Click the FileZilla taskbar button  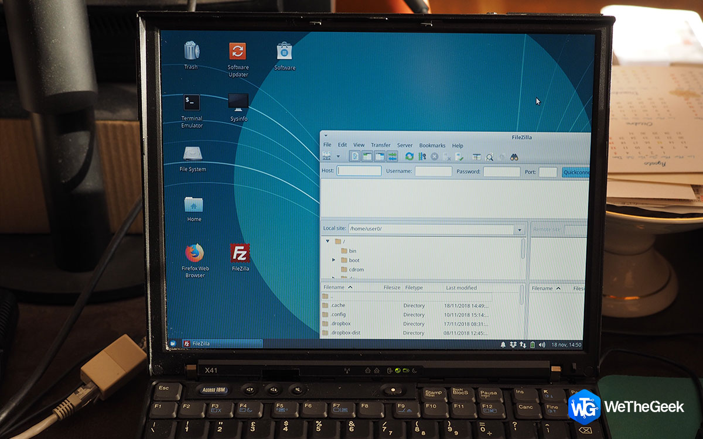[221, 343]
